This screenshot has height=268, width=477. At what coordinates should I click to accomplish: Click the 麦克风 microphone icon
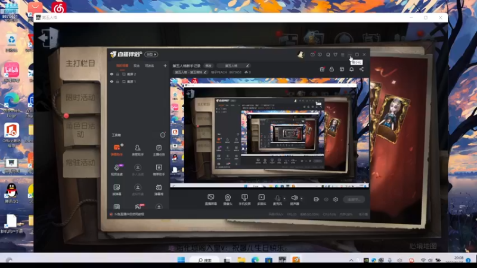point(277,200)
